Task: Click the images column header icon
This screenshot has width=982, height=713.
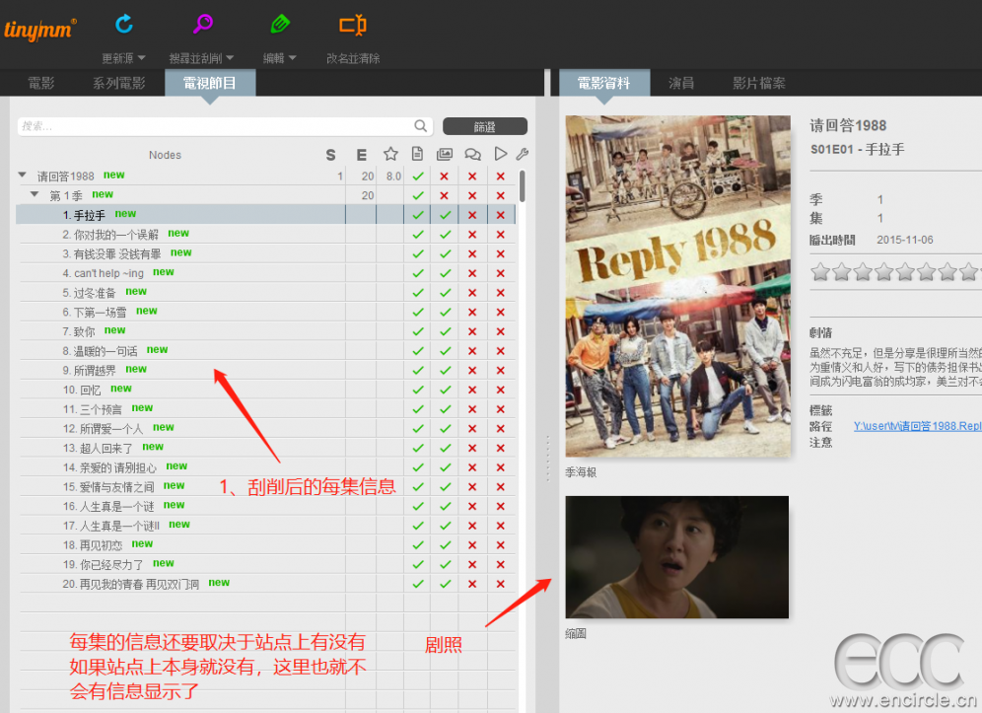Action: pyautogui.click(x=445, y=154)
